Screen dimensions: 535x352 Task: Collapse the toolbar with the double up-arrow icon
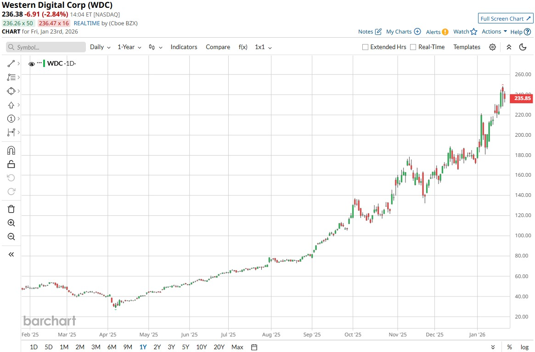tap(509, 47)
